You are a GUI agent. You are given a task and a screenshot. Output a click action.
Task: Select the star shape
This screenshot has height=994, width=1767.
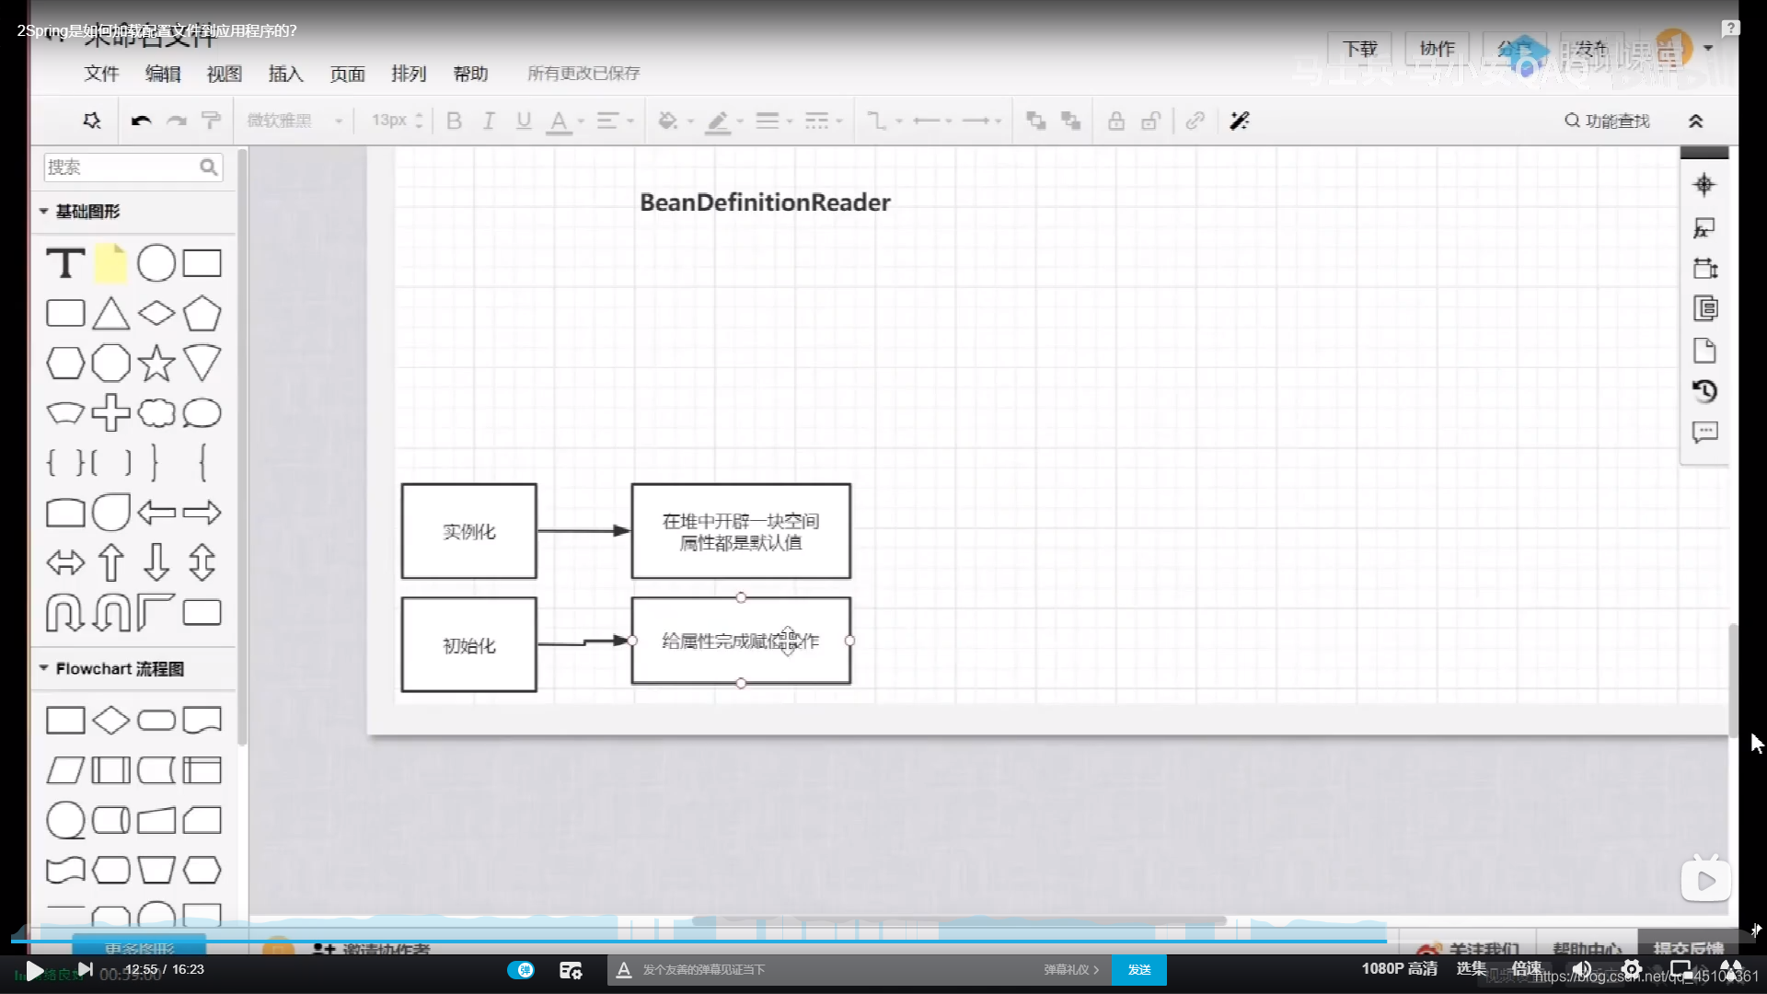pos(156,364)
